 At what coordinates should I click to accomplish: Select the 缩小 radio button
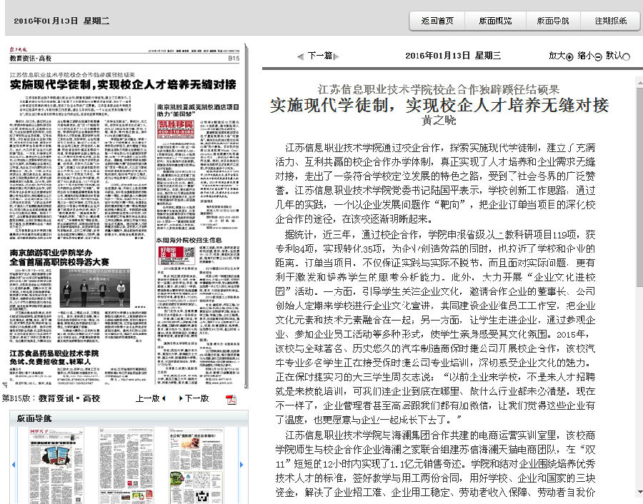(599, 56)
